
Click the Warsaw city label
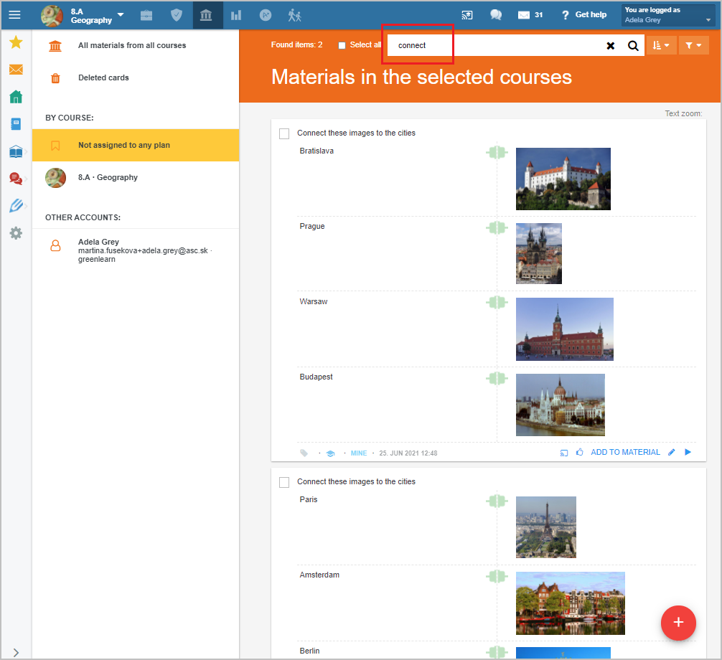click(x=314, y=302)
